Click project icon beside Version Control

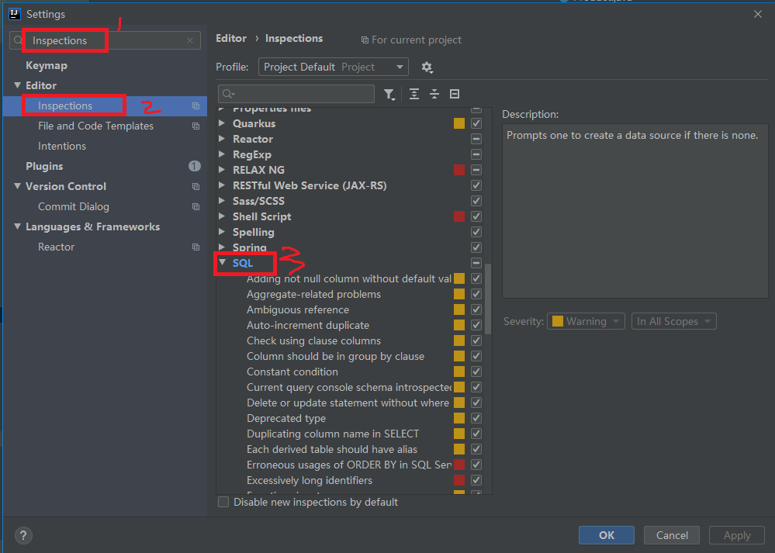coord(195,186)
